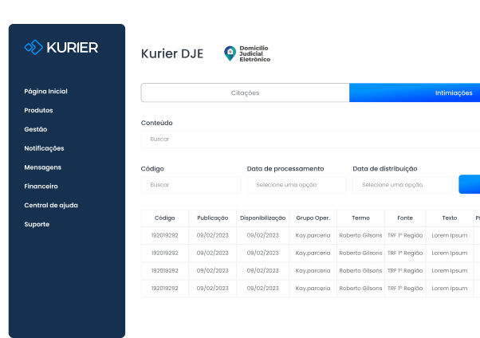Open Suporte in the sidebar
Screen dimensions: 480x338
coord(37,224)
